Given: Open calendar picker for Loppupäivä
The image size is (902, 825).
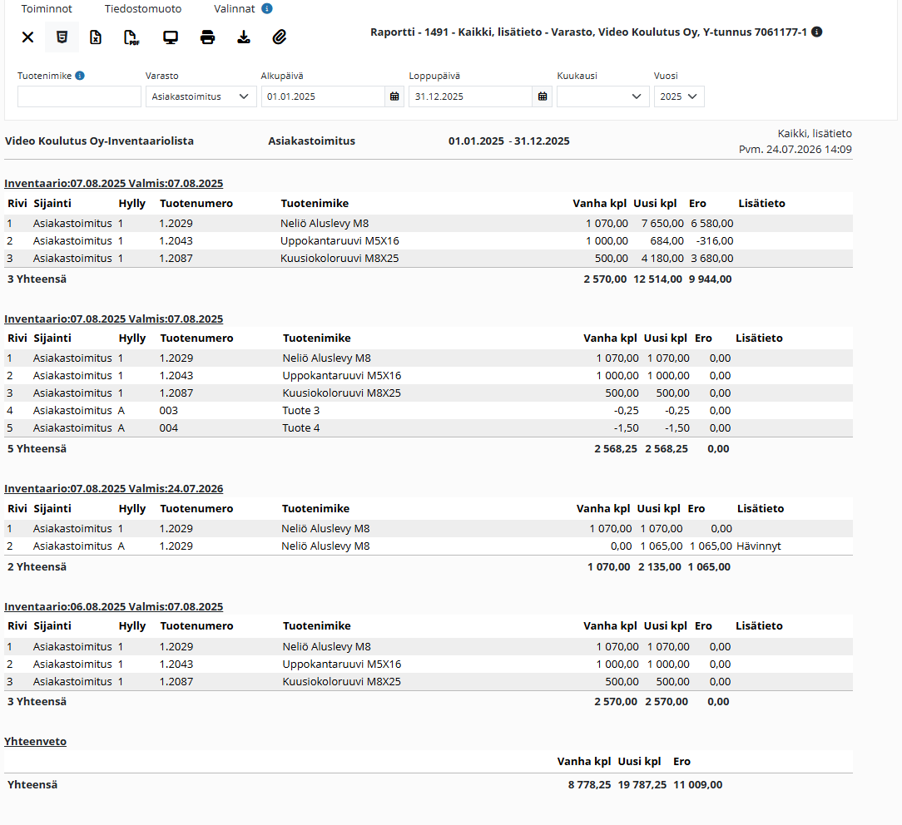Looking at the screenshot, I should tap(543, 96).
